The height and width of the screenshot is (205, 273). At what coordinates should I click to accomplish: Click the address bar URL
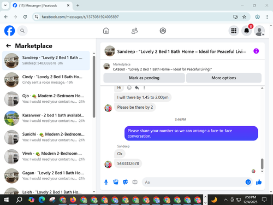[80, 17]
